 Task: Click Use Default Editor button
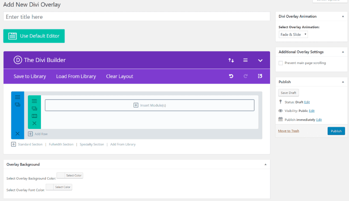[34, 36]
